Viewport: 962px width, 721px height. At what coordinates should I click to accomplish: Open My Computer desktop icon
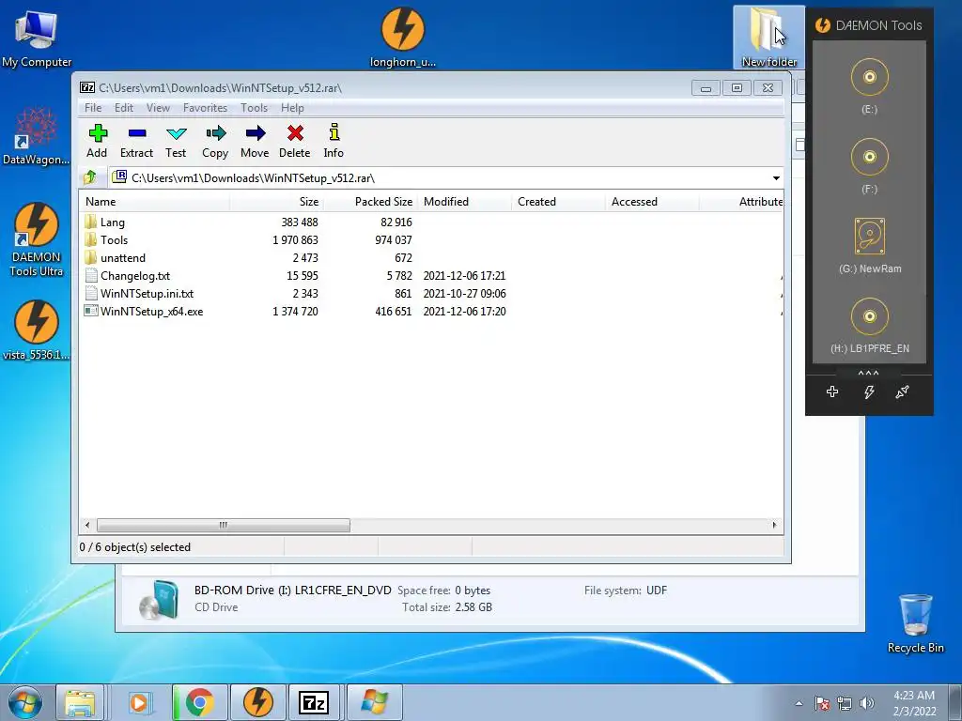point(37,38)
